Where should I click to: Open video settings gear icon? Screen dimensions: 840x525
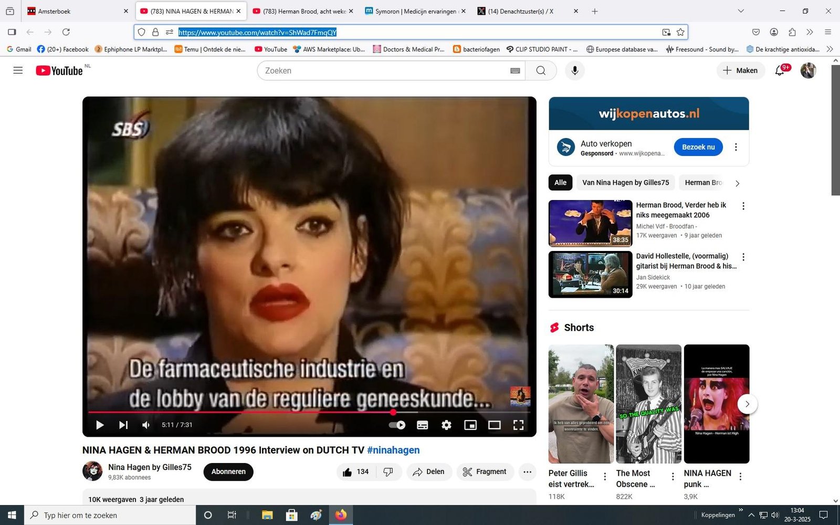point(446,425)
